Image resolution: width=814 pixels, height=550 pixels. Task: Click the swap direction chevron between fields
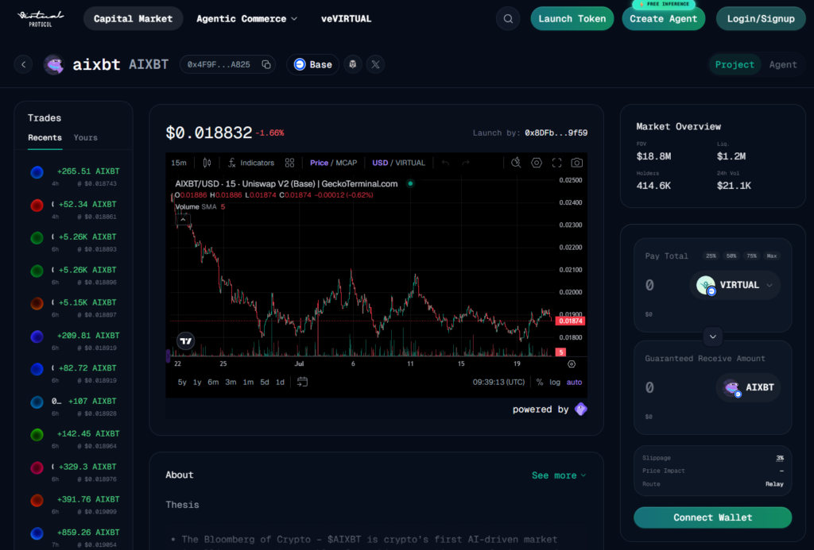click(713, 337)
